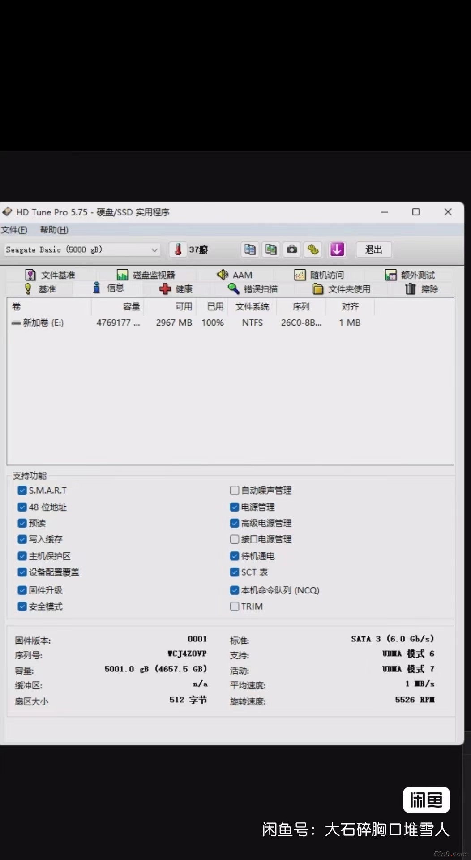Open the 文件(F) menu
Viewport: 471px width, 860px height.
(x=14, y=230)
